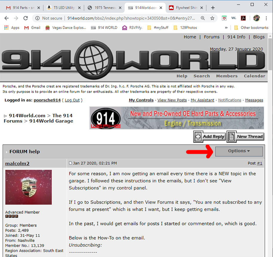This screenshot has height=257, width=273.
Task: Bookmark this page with the star icon
Action: [x=212, y=18]
